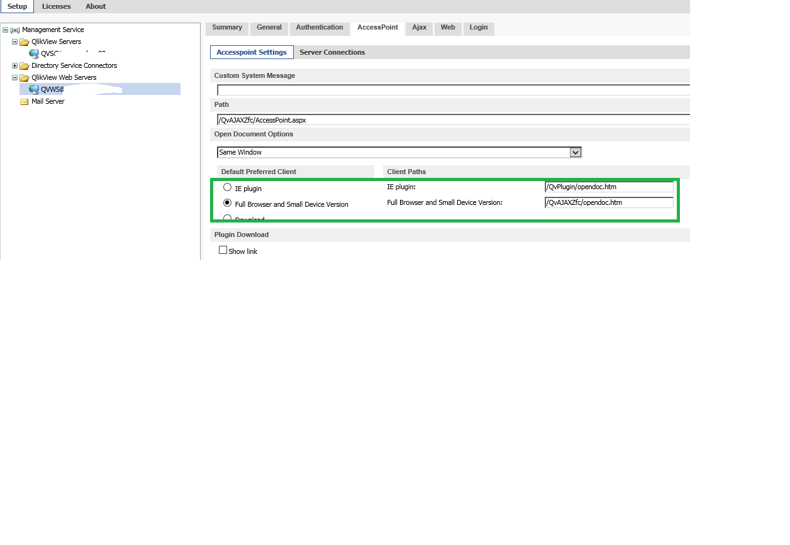Select the QlikView Servers tree item
The image size is (790, 545).
pos(56,41)
